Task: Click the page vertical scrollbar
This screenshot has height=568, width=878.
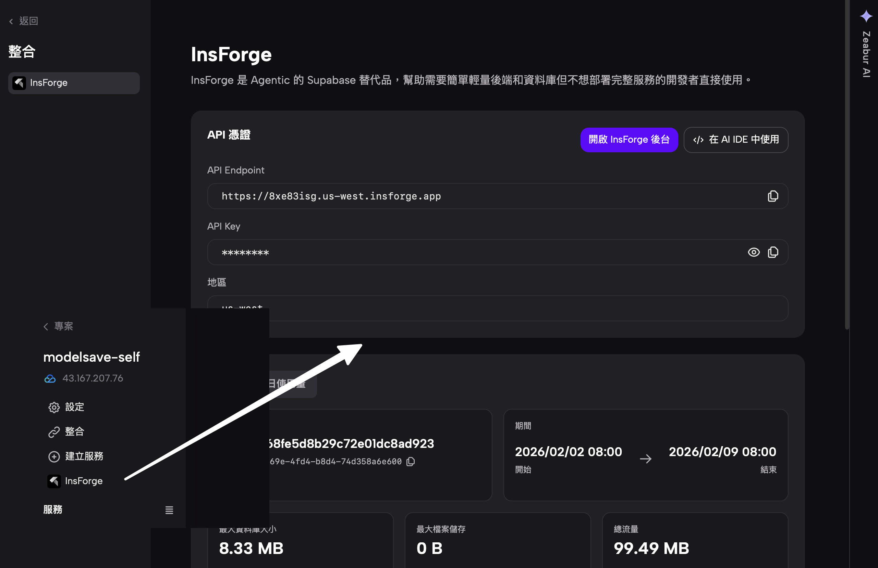Action: pos(847,166)
